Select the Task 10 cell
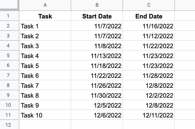The image size is (195, 129). 45,115
